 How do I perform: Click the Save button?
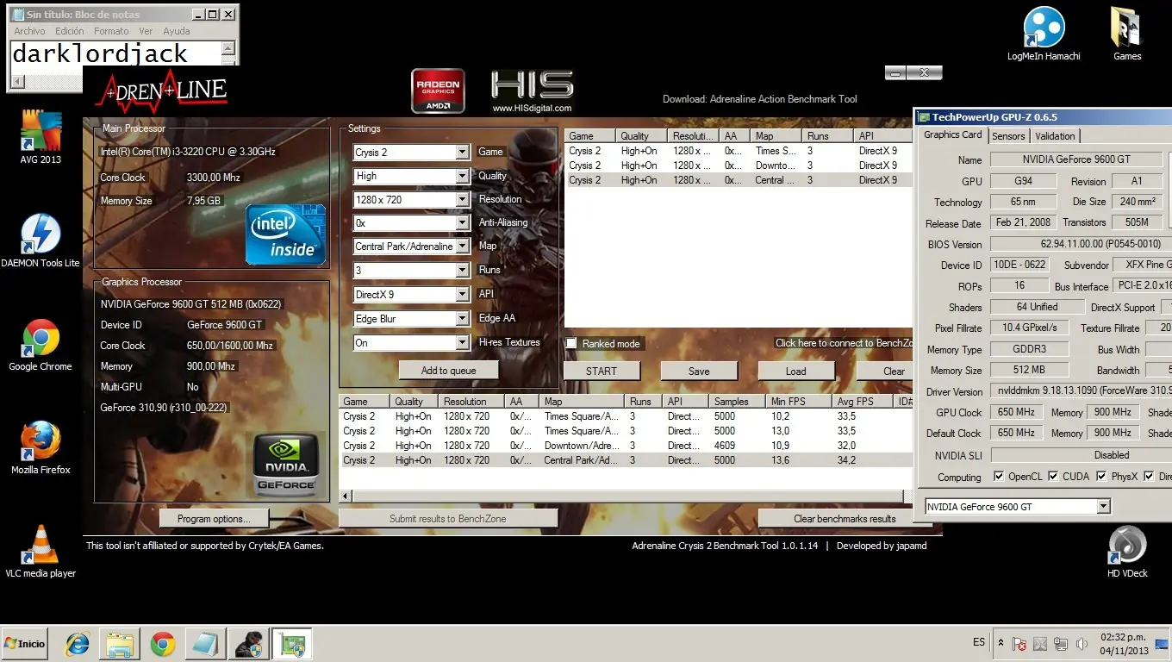pos(699,372)
